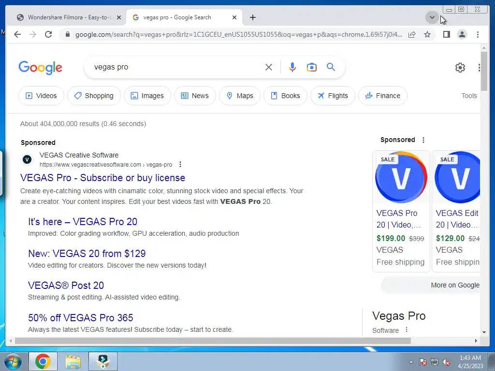Open the muted volume tray icon
The height and width of the screenshot is (371, 495).
[x=446, y=362]
